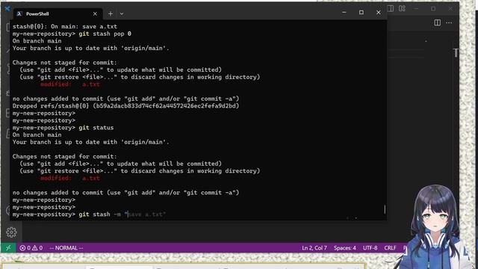Toggle VS Code secondary sidebar layout
Screen dimensions: 478x269
point(390,8)
